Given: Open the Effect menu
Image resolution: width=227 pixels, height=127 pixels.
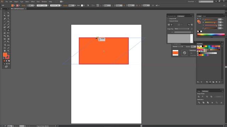Looking at the screenshot, I should 33,1.
